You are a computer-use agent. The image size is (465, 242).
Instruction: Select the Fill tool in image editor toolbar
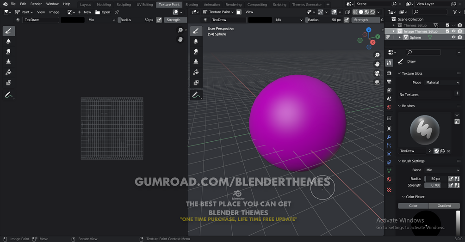tap(8, 72)
